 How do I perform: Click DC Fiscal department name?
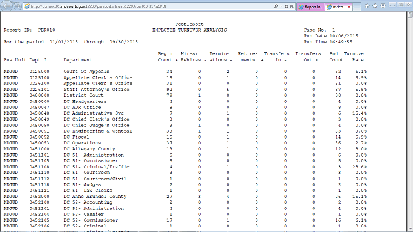pyautogui.click(x=76, y=137)
